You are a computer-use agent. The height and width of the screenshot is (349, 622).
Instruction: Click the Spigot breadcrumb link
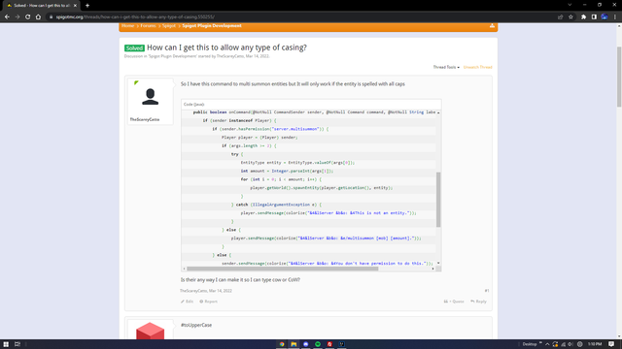click(168, 26)
